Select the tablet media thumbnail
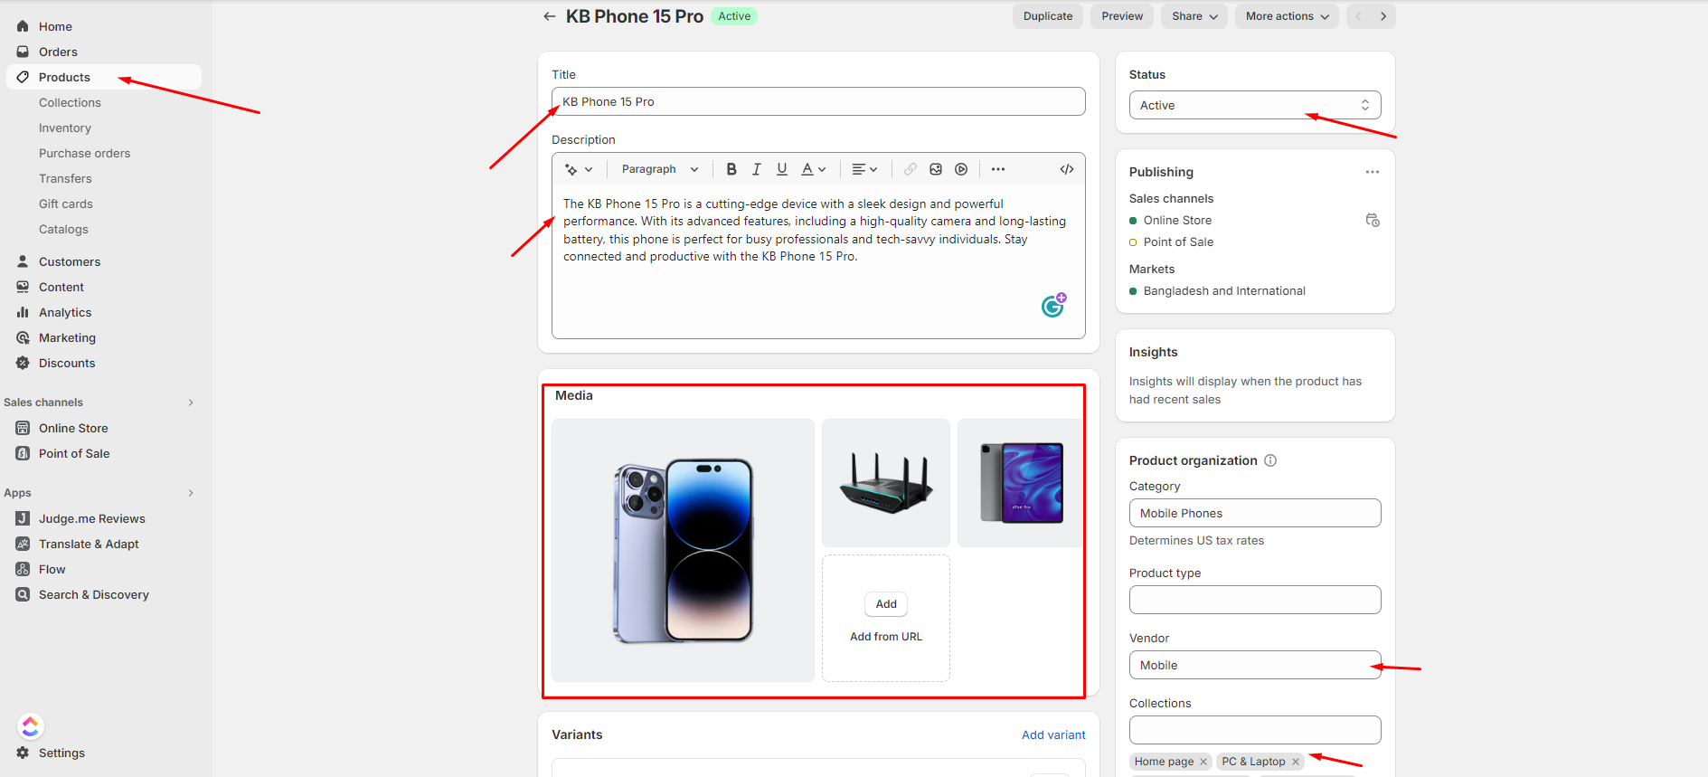The height and width of the screenshot is (777, 1708). click(1021, 483)
